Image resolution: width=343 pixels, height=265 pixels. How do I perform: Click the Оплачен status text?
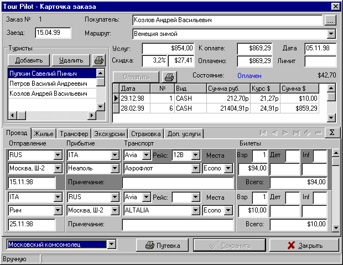click(250, 76)
